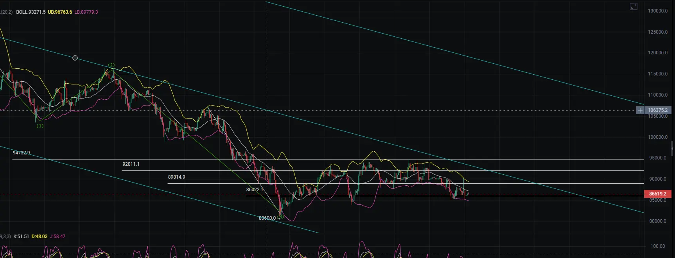Click the crosshair price tag 106375.2
The image size is (675, 258).
click(658, 110)
